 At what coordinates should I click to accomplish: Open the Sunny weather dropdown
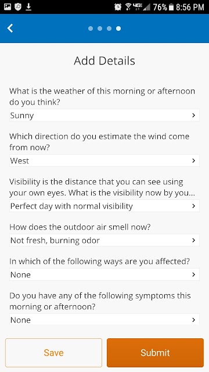pos(105,115)
